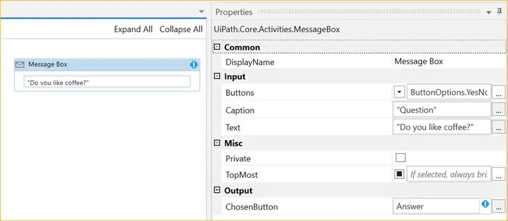Open ellipsis editor for ChosenButton property
Image resolution: width=508 pixels, height=221 pixels.
498,206
